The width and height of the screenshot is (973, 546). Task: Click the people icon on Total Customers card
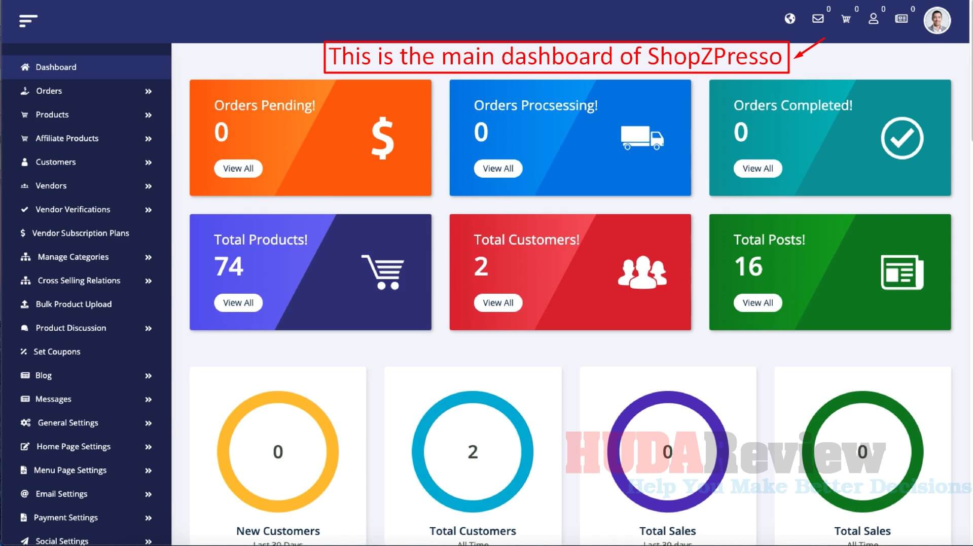pyautogui.click(x=642, y=272)
